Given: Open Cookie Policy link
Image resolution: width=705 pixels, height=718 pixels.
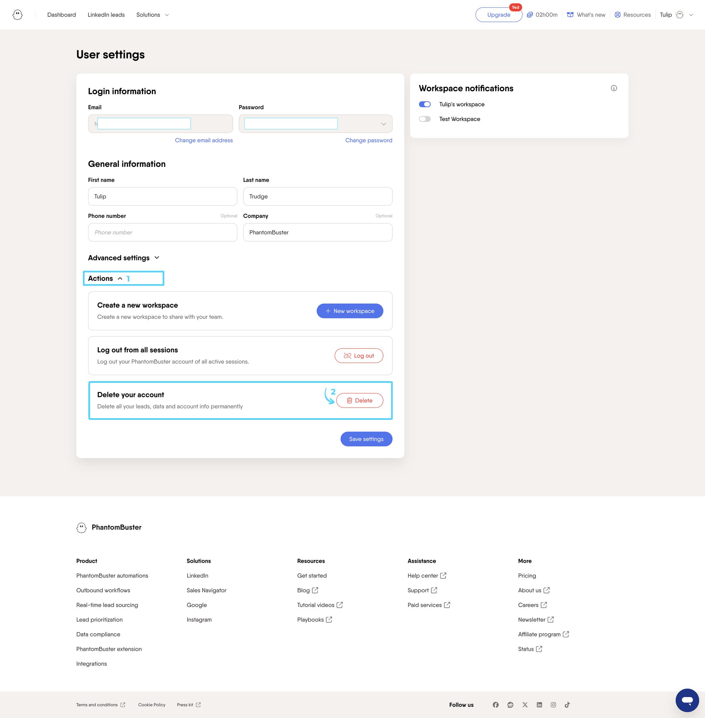Looking at the screenshot, I should click(152, 705).
